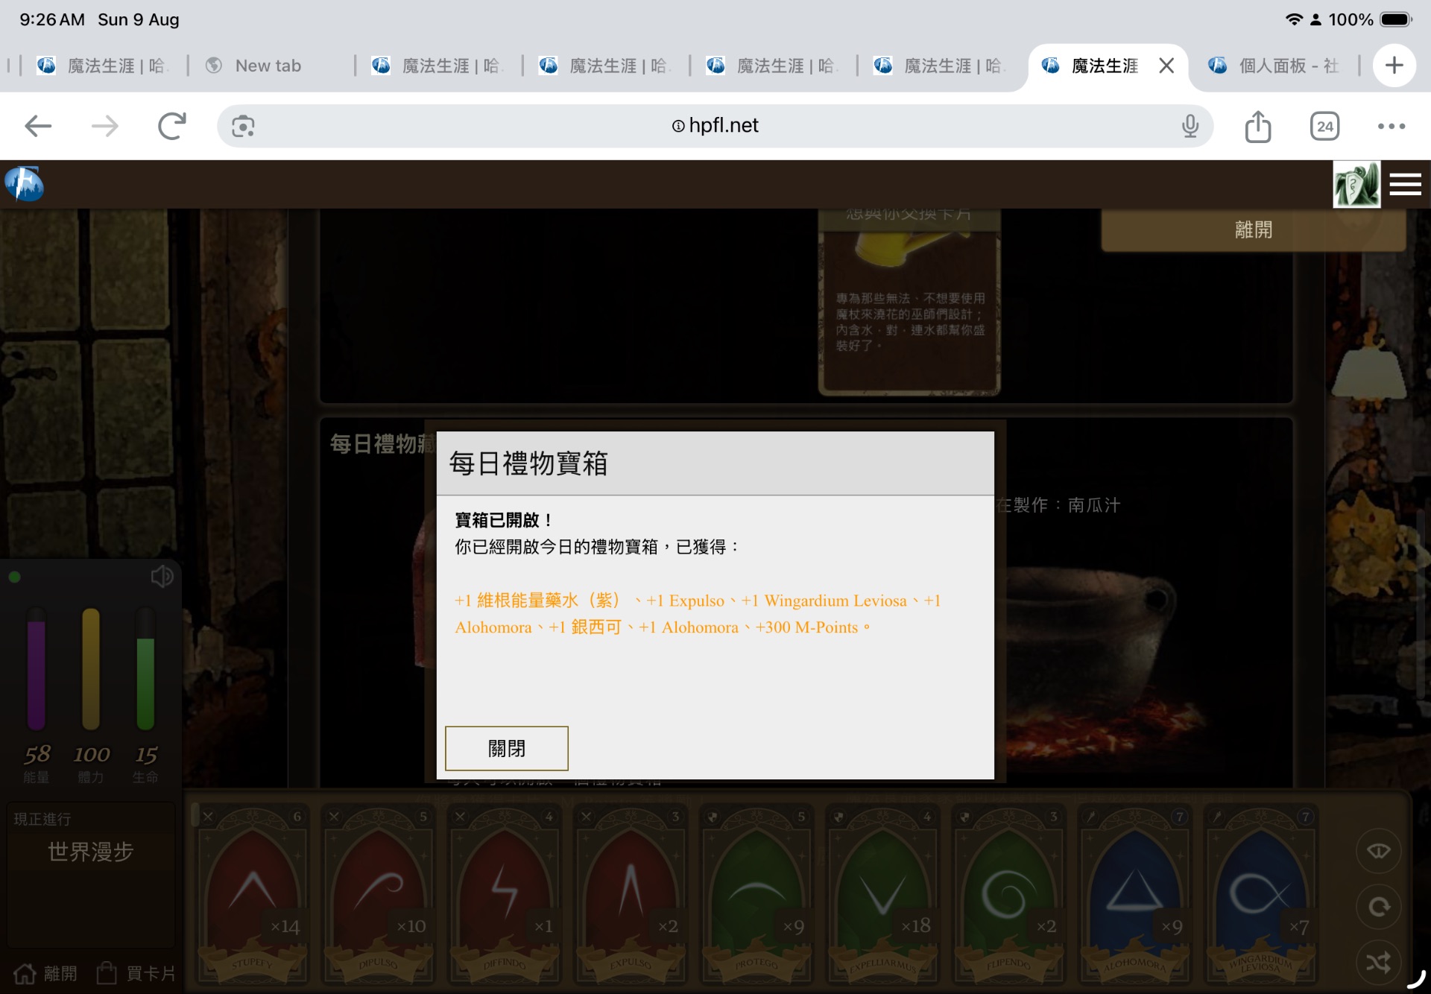Switch to the New tab browser tab
The image size is (1431, 994).
click(268, 66)
